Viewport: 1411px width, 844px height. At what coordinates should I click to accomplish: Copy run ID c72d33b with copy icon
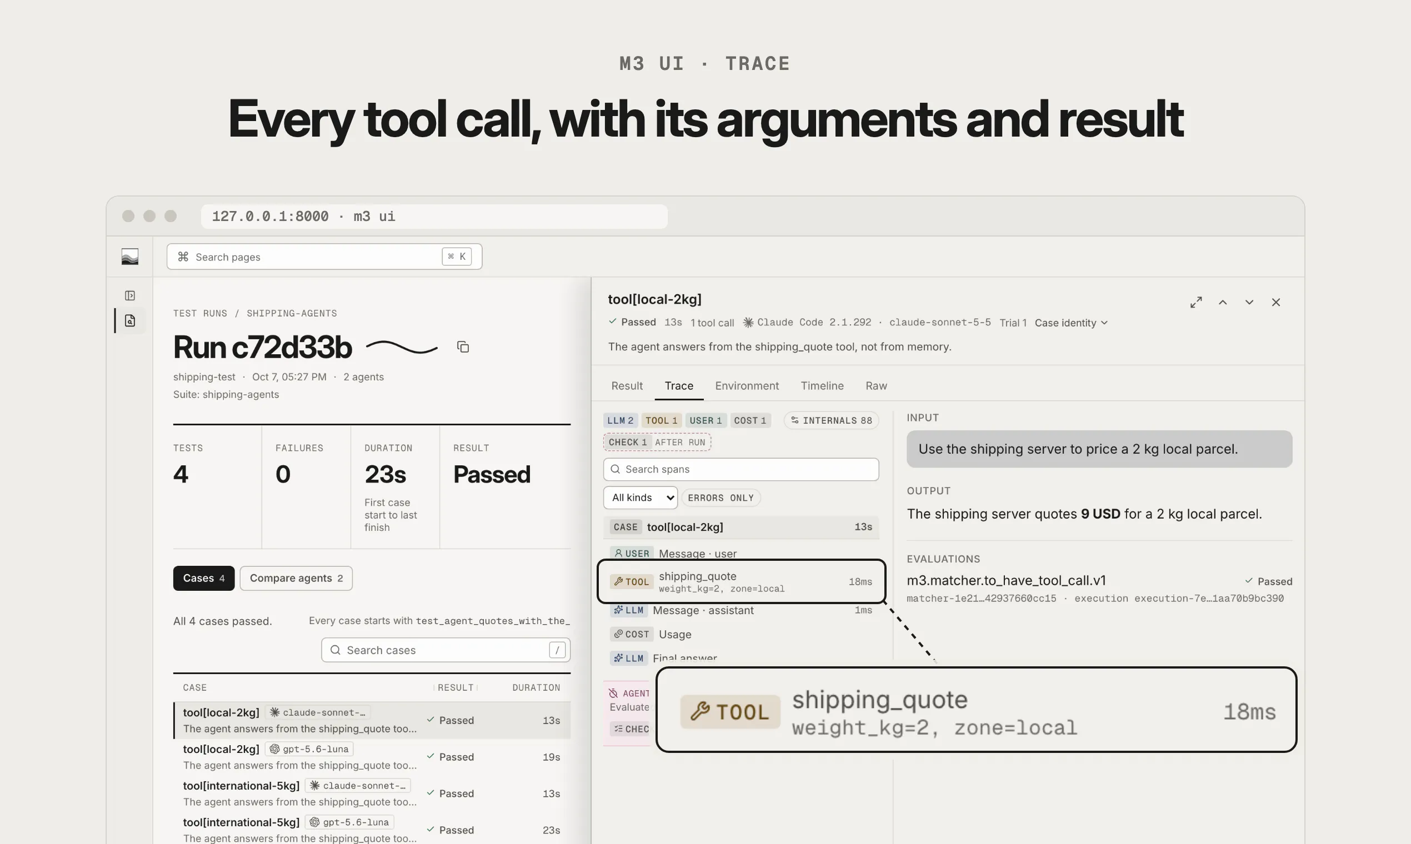(x=463, y=347)
